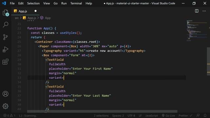210x118 pixels.
Task: Click the code minimap overview
Action: pos(197,30)
